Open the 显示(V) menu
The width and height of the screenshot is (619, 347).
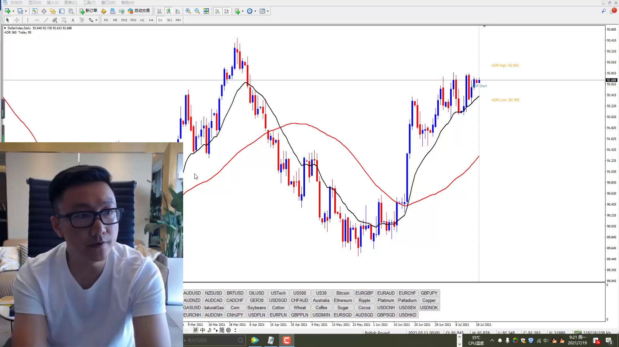[34, 3]
